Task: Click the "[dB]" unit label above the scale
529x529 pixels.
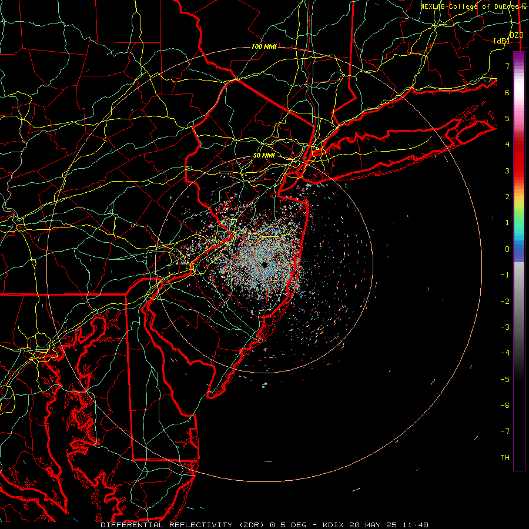Action: coord(501,41)
